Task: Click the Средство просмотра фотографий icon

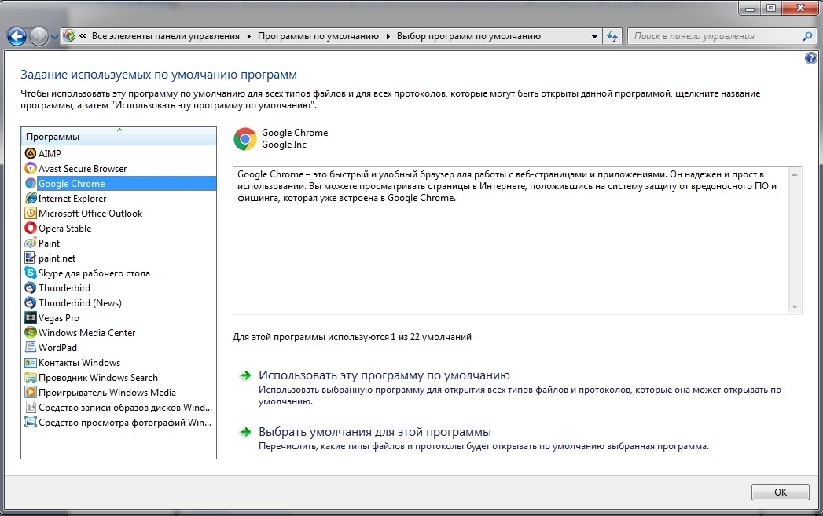Action: [31, 422]
